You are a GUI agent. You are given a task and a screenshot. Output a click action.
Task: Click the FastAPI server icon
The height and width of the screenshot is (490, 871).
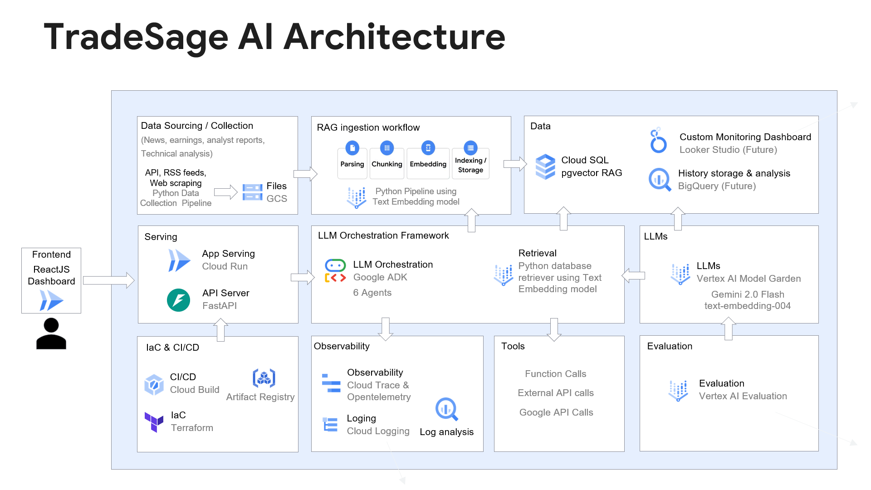point(178,300)
